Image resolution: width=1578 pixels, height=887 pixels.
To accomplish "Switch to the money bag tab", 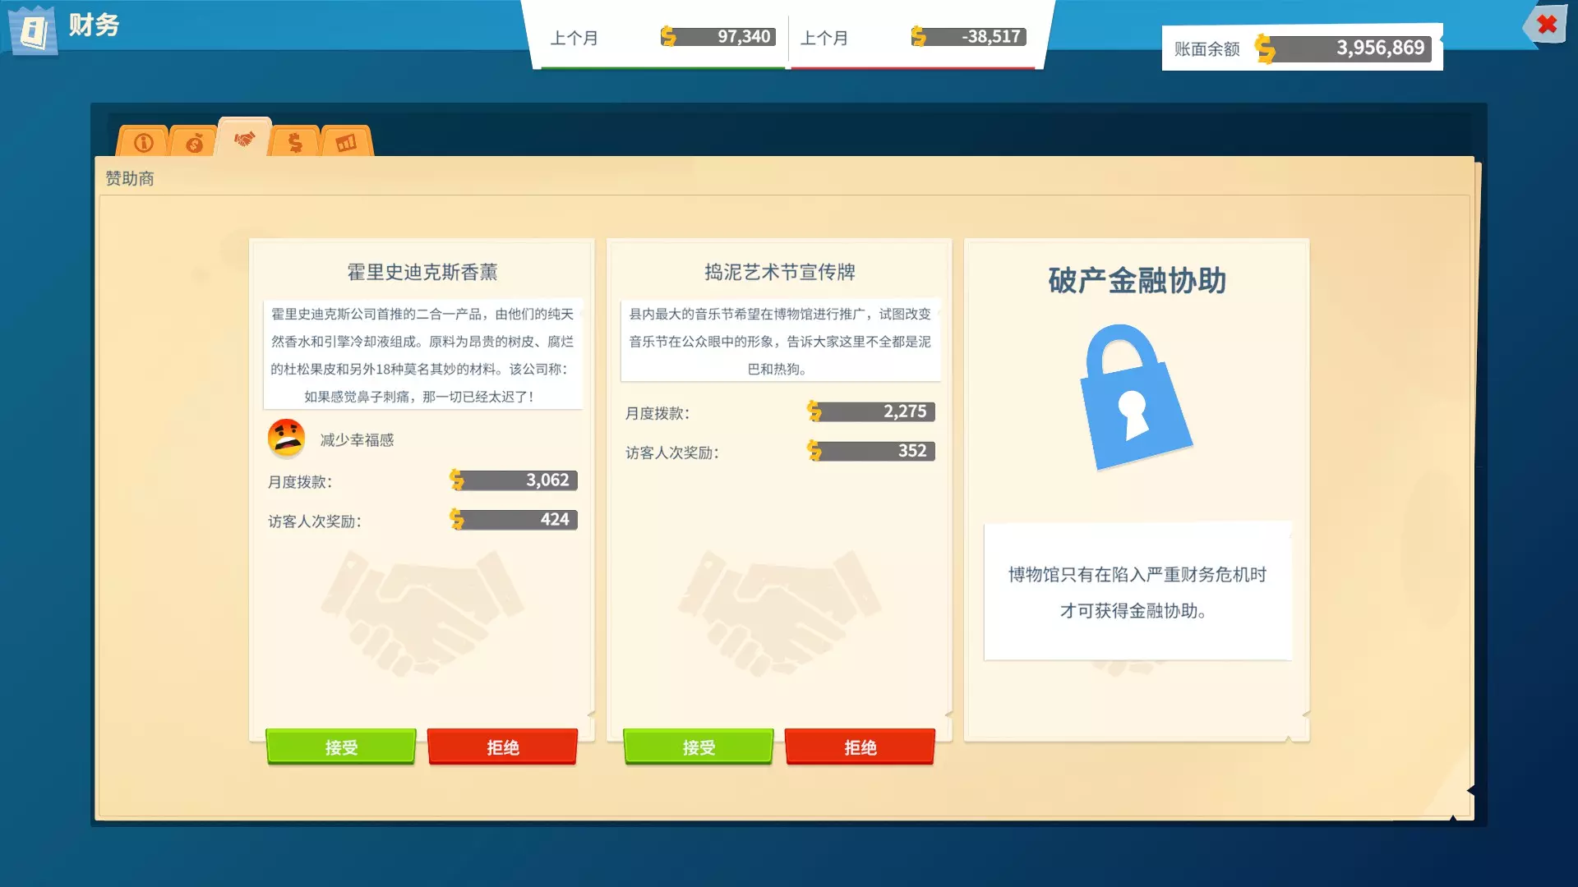I will pos(194,144).
